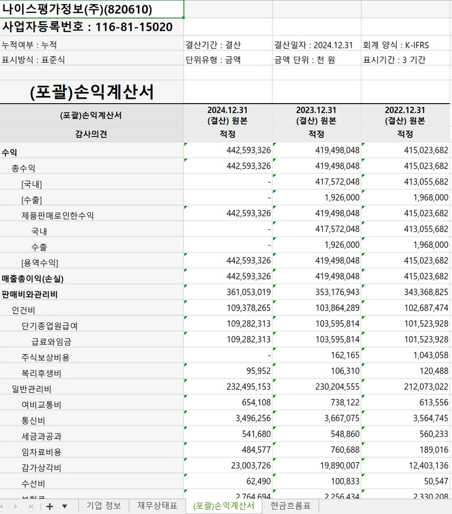Click the 2024 복리후생비 value 95,952
The image size is (452, 514).
point(228,370)
